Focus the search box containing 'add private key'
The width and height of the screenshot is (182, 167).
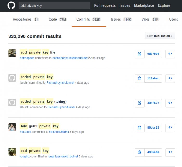[54, 5]
